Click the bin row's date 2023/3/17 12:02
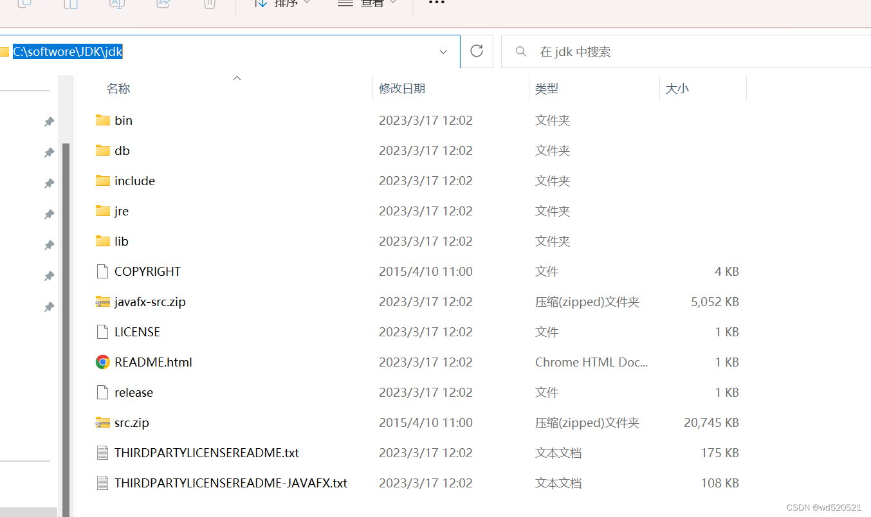The height and width of the screenshot is (517, 871). (426, 120)
